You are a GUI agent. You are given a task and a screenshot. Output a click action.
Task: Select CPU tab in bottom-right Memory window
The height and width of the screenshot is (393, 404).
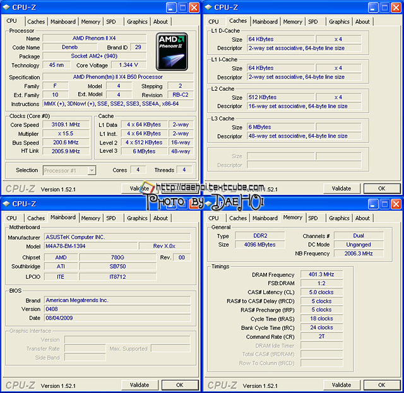point(213,218)
